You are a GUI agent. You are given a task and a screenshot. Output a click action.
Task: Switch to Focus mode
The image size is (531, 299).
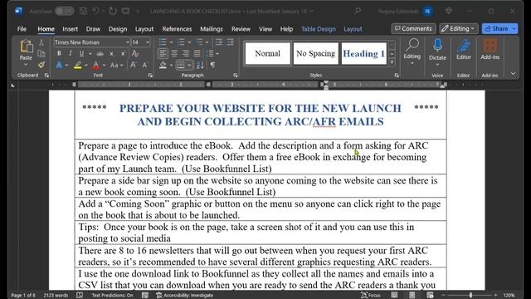[371, 296]
